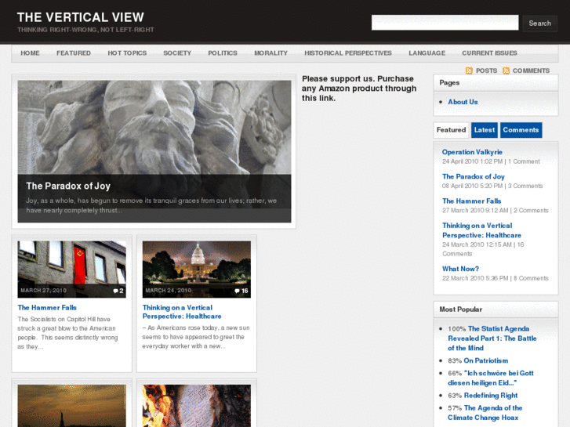Open the Language category
Viewport: 570px width, 427px height.
(x=427, y=53)
